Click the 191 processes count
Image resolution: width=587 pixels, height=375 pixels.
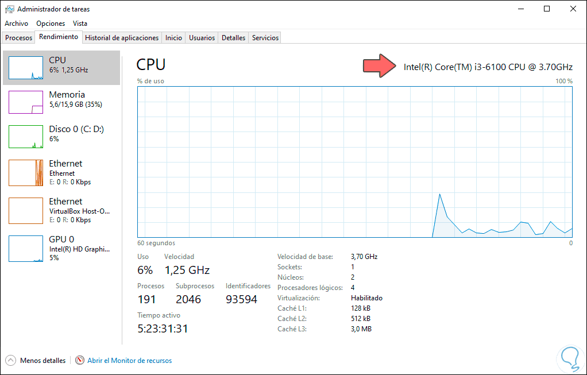[x=146, y=299]
